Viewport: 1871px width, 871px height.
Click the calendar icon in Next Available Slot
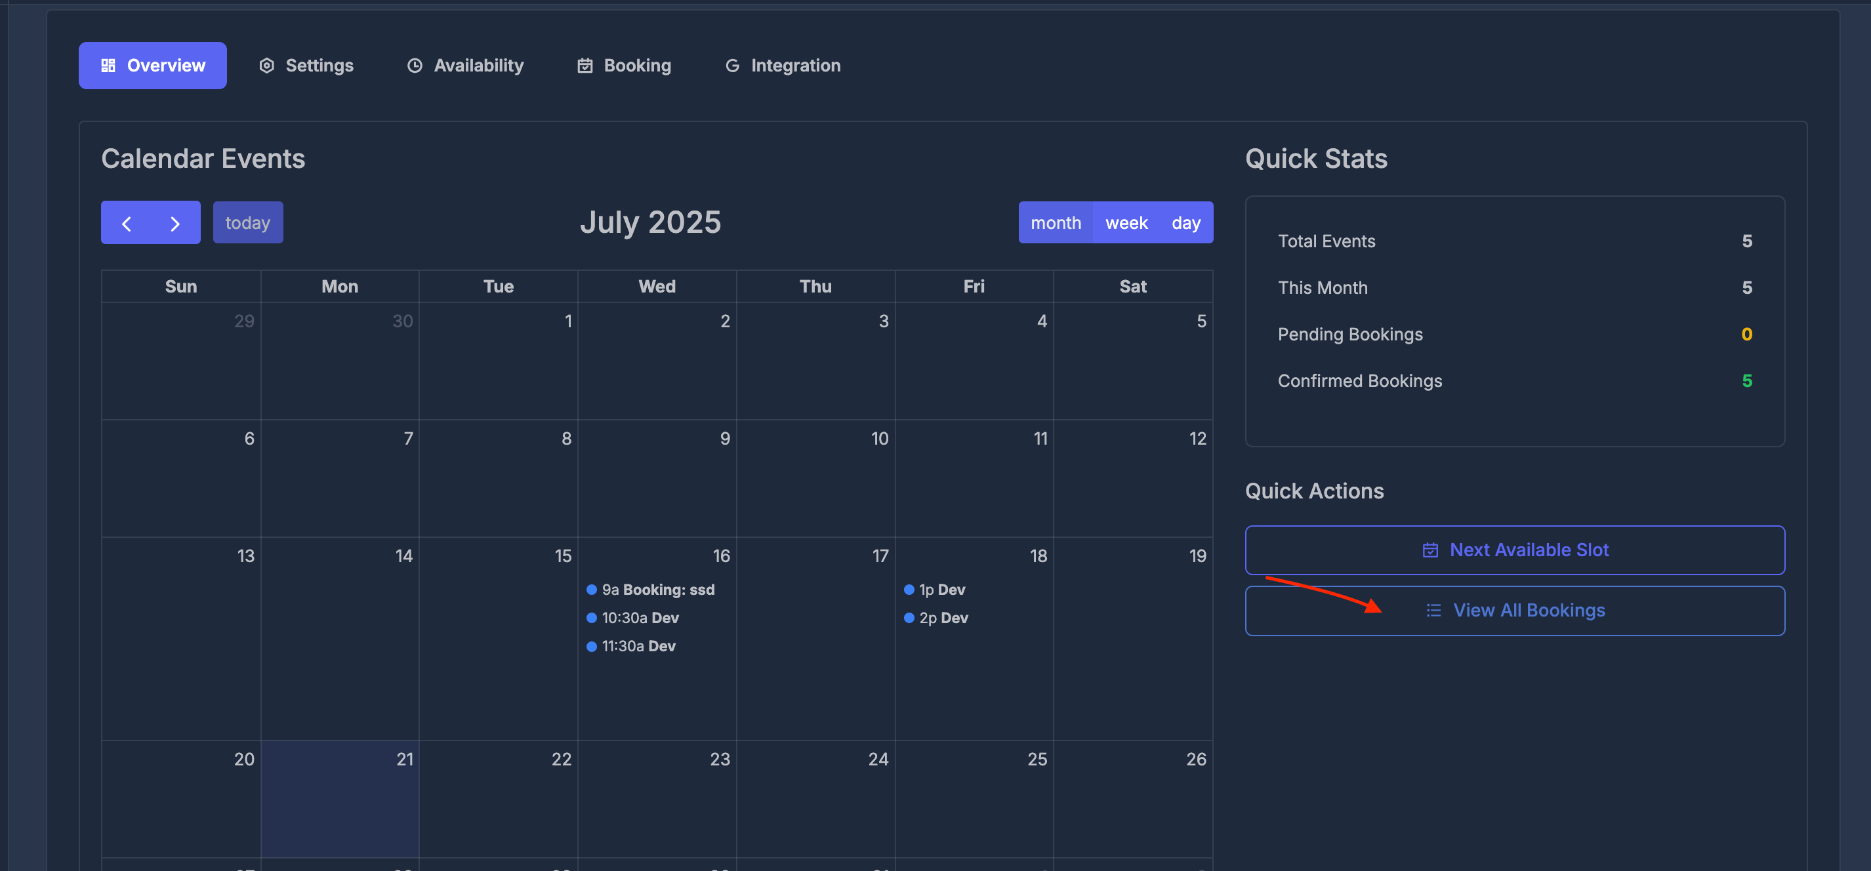1430,550
